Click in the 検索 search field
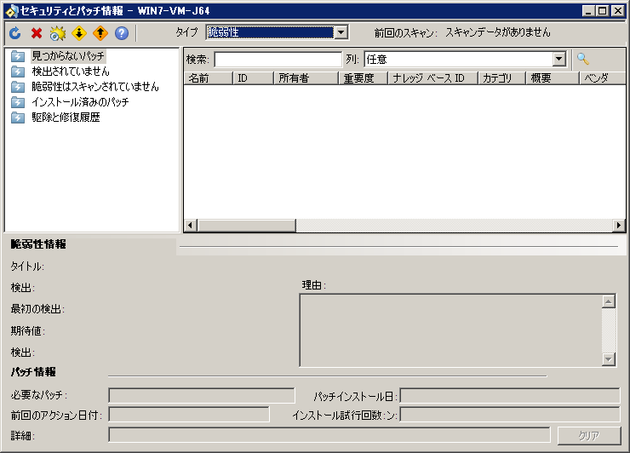630x453 pixels. coord(278,60)
